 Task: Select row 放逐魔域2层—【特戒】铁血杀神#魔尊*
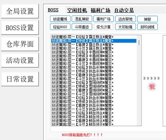[x=94, y=102]
